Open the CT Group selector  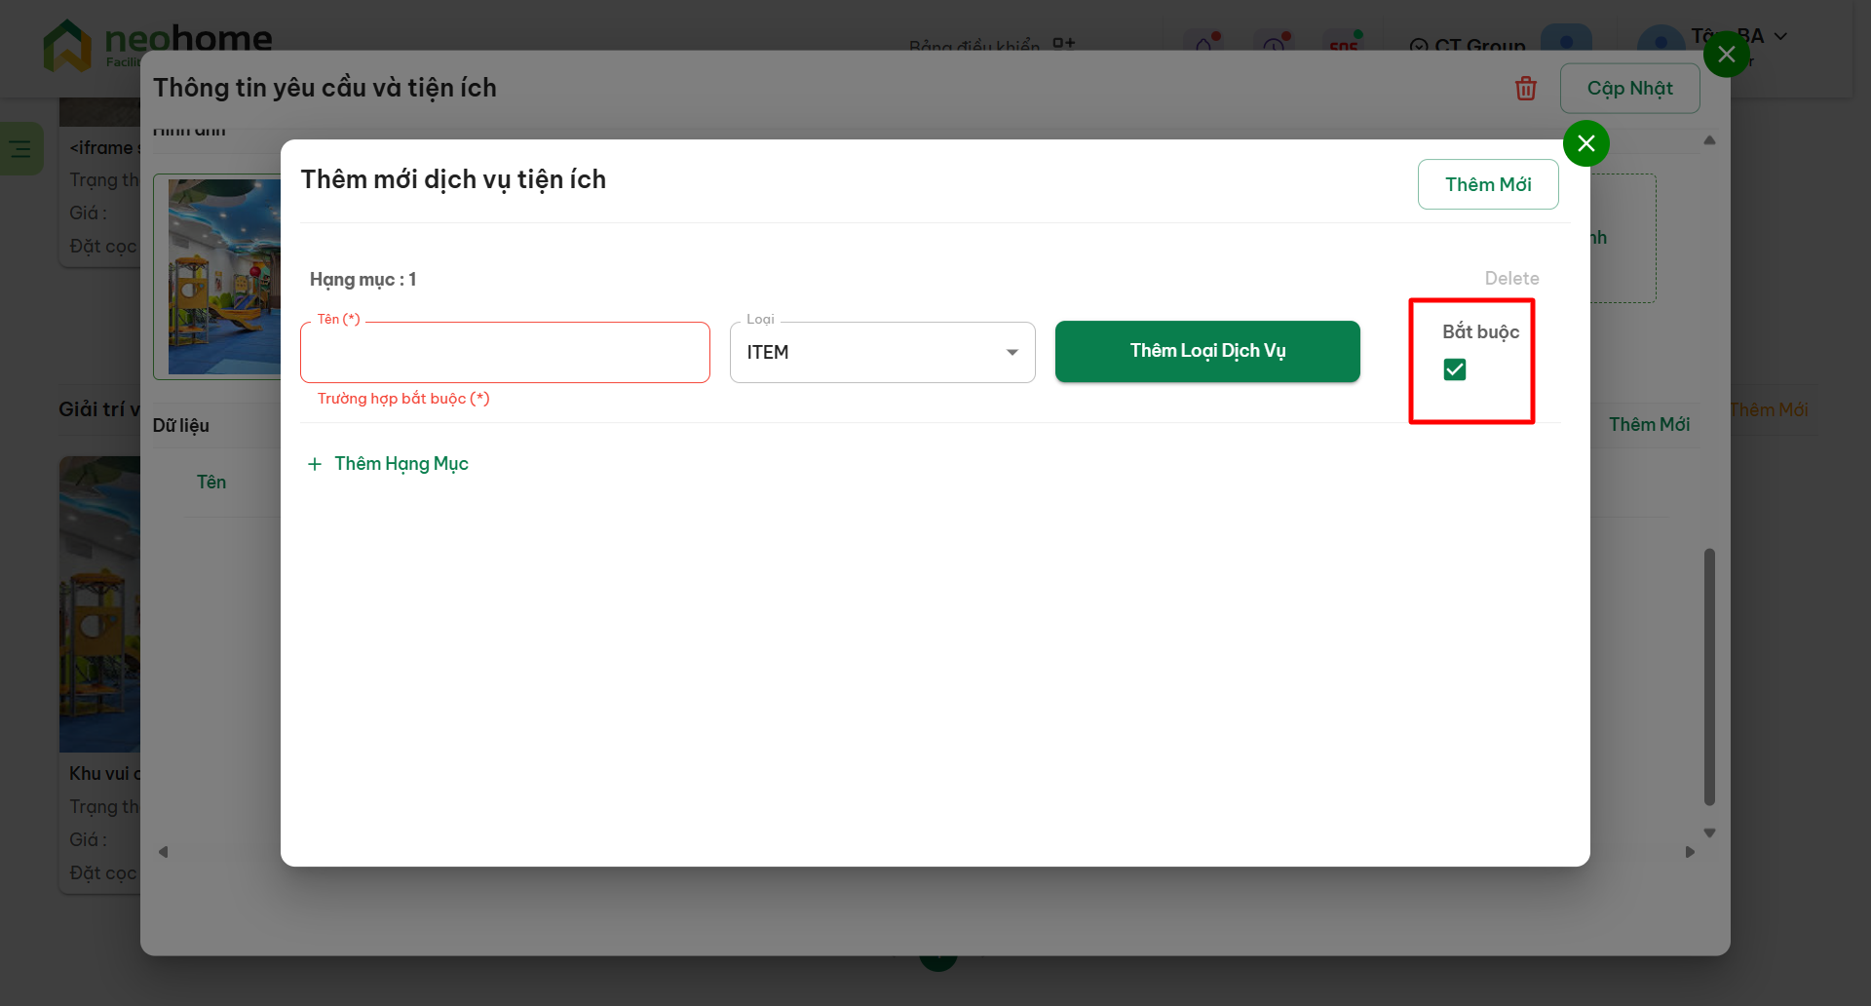tap(1468, 45)
